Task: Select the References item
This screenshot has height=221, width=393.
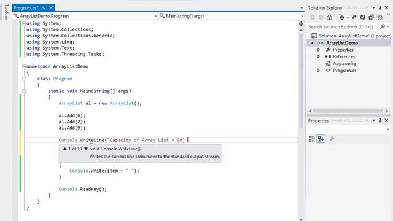Action: pos(344,56)
